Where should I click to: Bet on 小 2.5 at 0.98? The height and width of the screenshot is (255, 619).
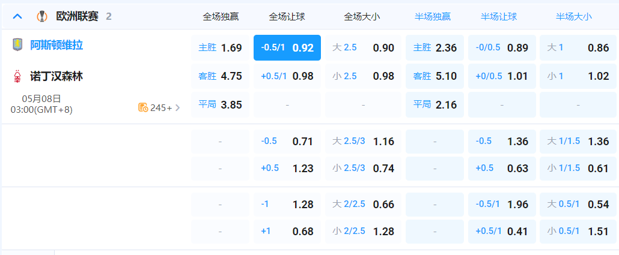(x=363, y=76)
